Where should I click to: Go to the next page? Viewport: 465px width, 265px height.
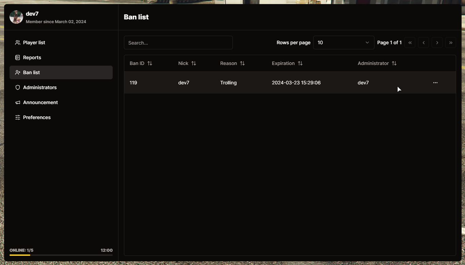point(437,43)
